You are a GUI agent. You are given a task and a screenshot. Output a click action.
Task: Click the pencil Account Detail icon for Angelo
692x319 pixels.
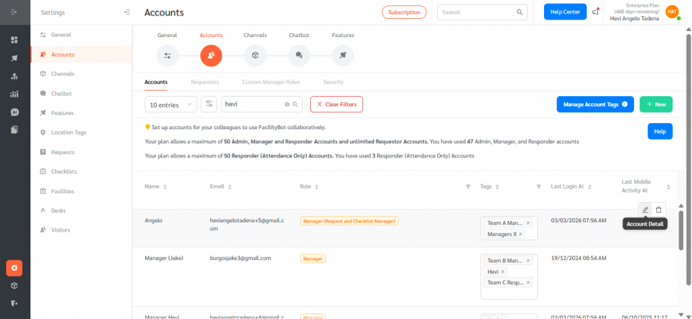click(x=645, y=210)
